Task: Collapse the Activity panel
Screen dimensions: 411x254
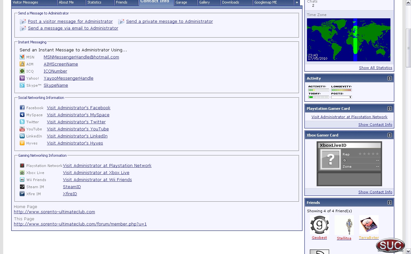Action: [389, 78]
